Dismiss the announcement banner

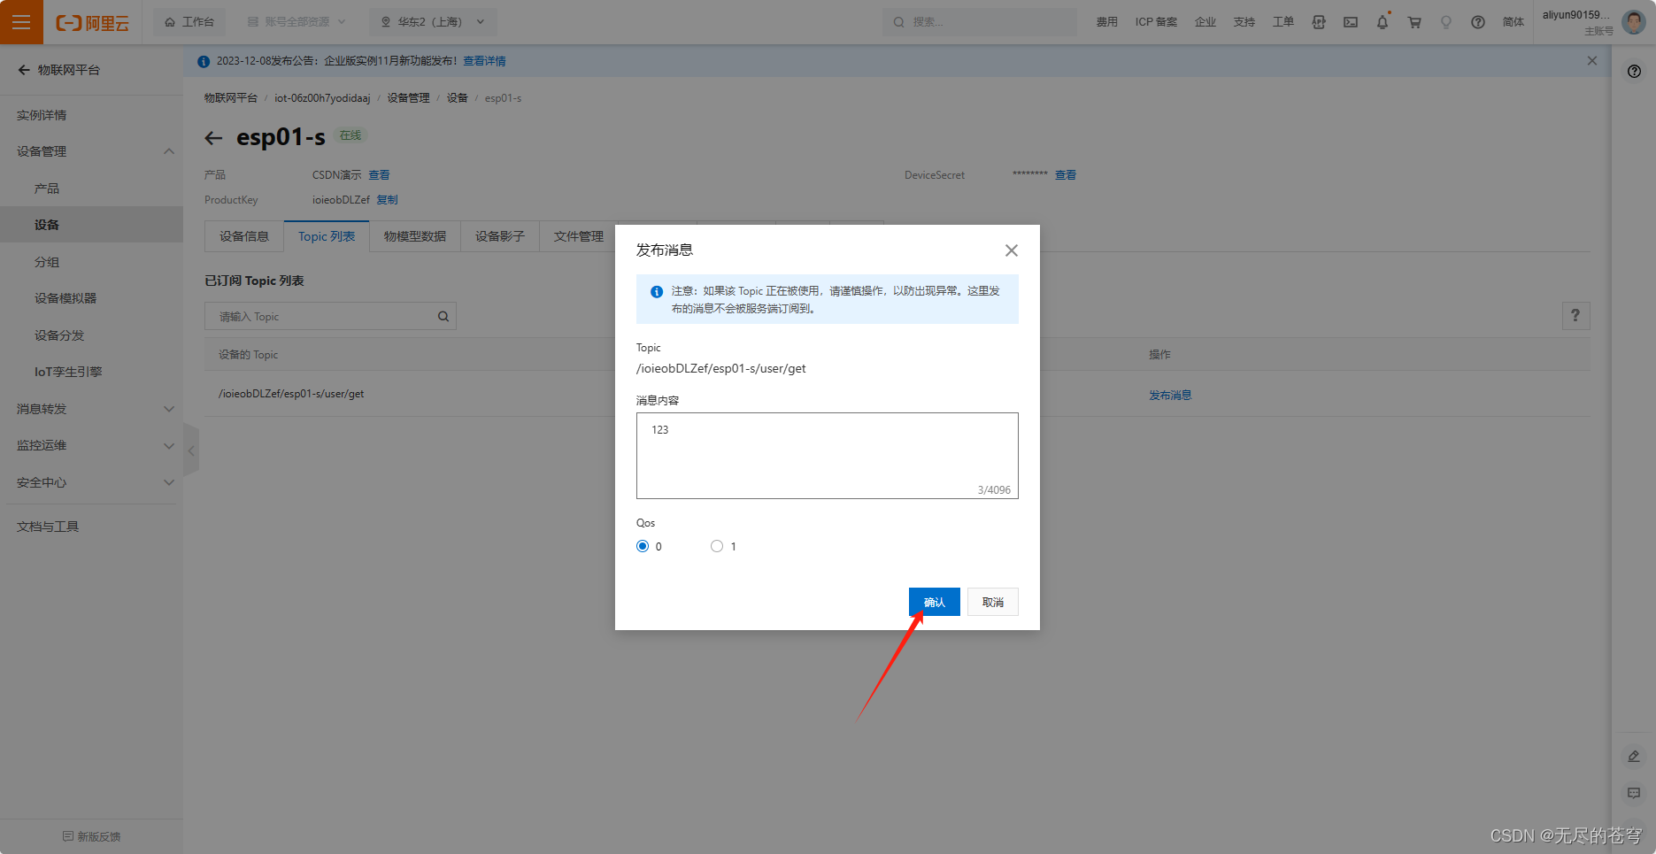point(1592,61)
